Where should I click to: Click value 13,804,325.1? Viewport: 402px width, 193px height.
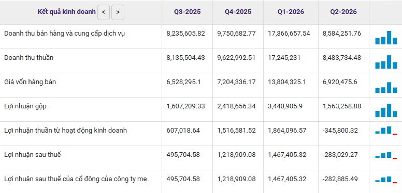click(287, 82)
